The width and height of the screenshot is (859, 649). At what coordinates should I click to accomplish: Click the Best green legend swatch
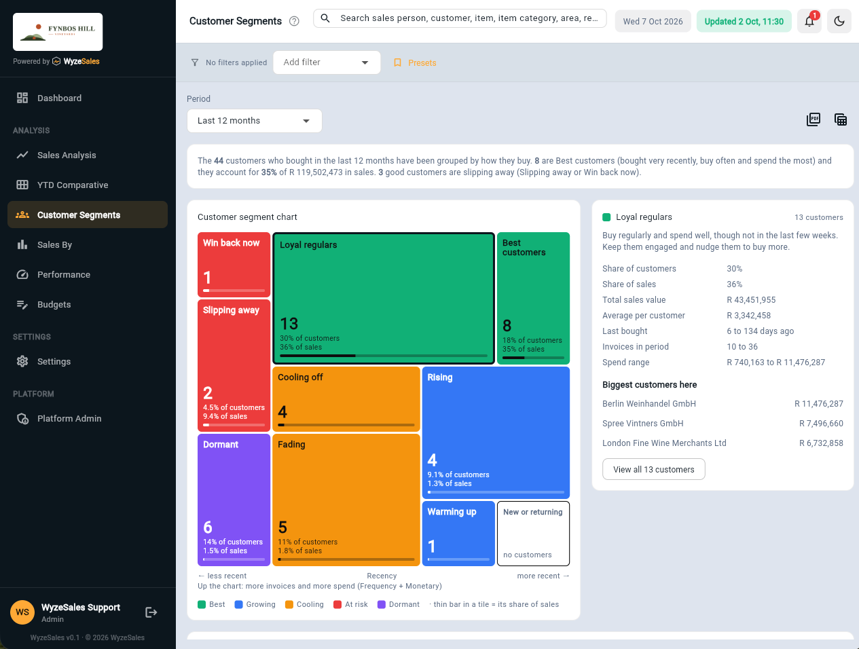coord(202,604)
